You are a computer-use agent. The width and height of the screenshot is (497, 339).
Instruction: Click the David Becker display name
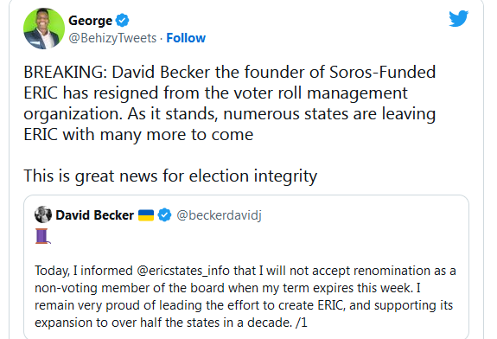(x=94, y=215)
